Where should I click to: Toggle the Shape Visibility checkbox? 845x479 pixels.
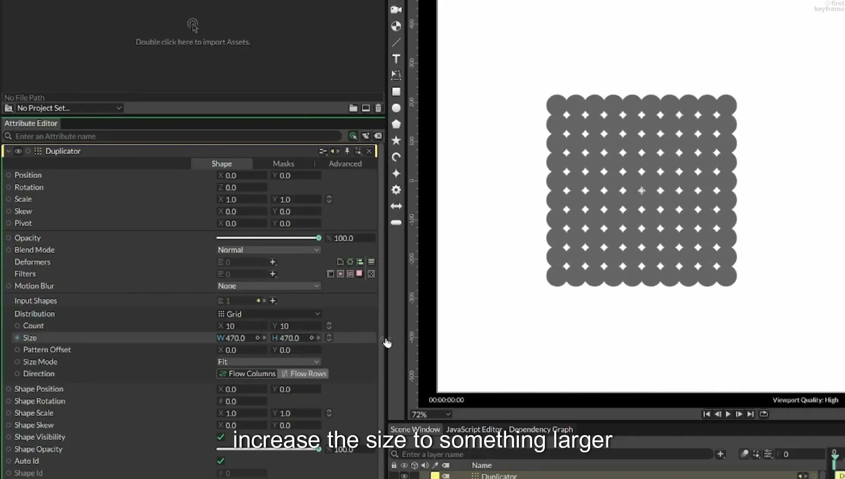[x=221, y=437]
